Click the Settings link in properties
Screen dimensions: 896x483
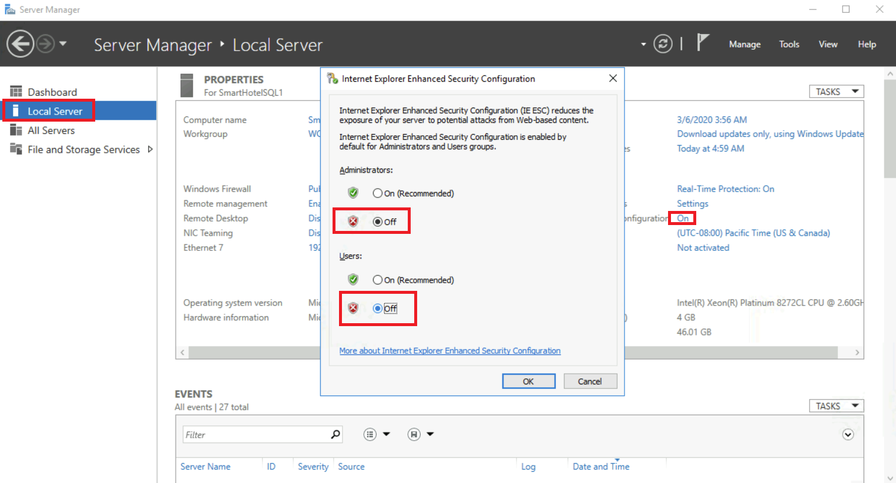coord(693,203)
